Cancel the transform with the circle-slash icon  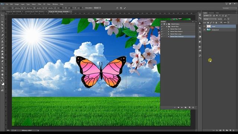(x=121, y=8)
